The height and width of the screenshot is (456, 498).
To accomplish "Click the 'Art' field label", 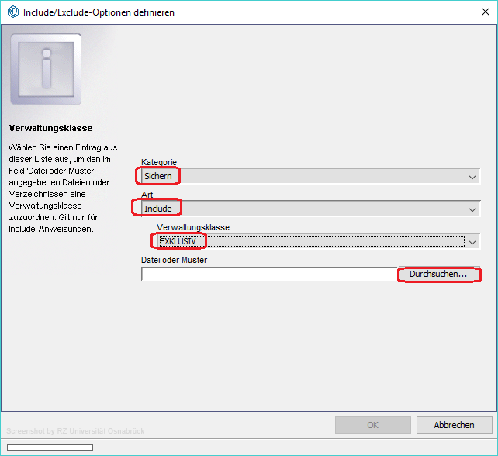I will 146,195.
